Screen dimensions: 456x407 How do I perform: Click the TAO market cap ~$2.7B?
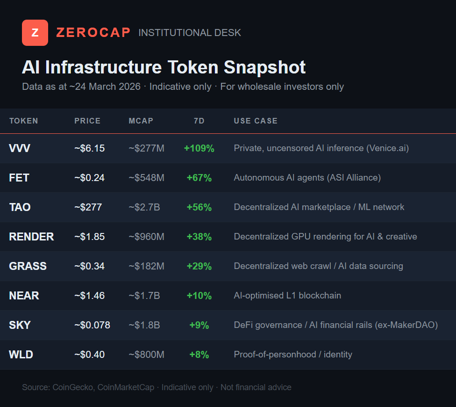[144, 207]
